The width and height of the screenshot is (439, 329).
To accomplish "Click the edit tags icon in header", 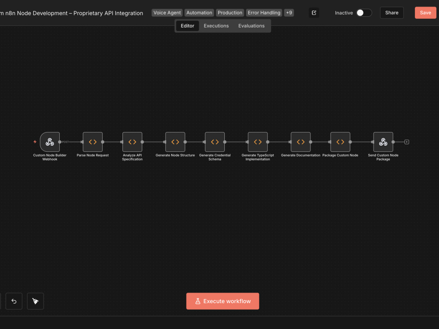I will click(x=314, y=13).
